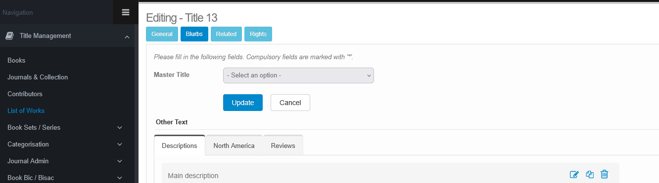The width and height of the screenshot is (659, 183).
Task: Expand the Journal Admin submenu
Action: tap(120, 161)
